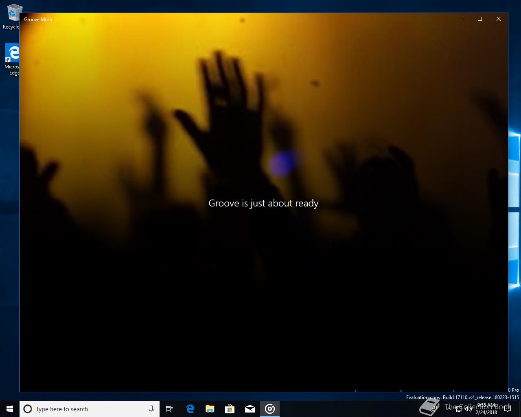
Task: Open the Microsoft Edge desktop shortcut
Action: click(x=12, y=59)
